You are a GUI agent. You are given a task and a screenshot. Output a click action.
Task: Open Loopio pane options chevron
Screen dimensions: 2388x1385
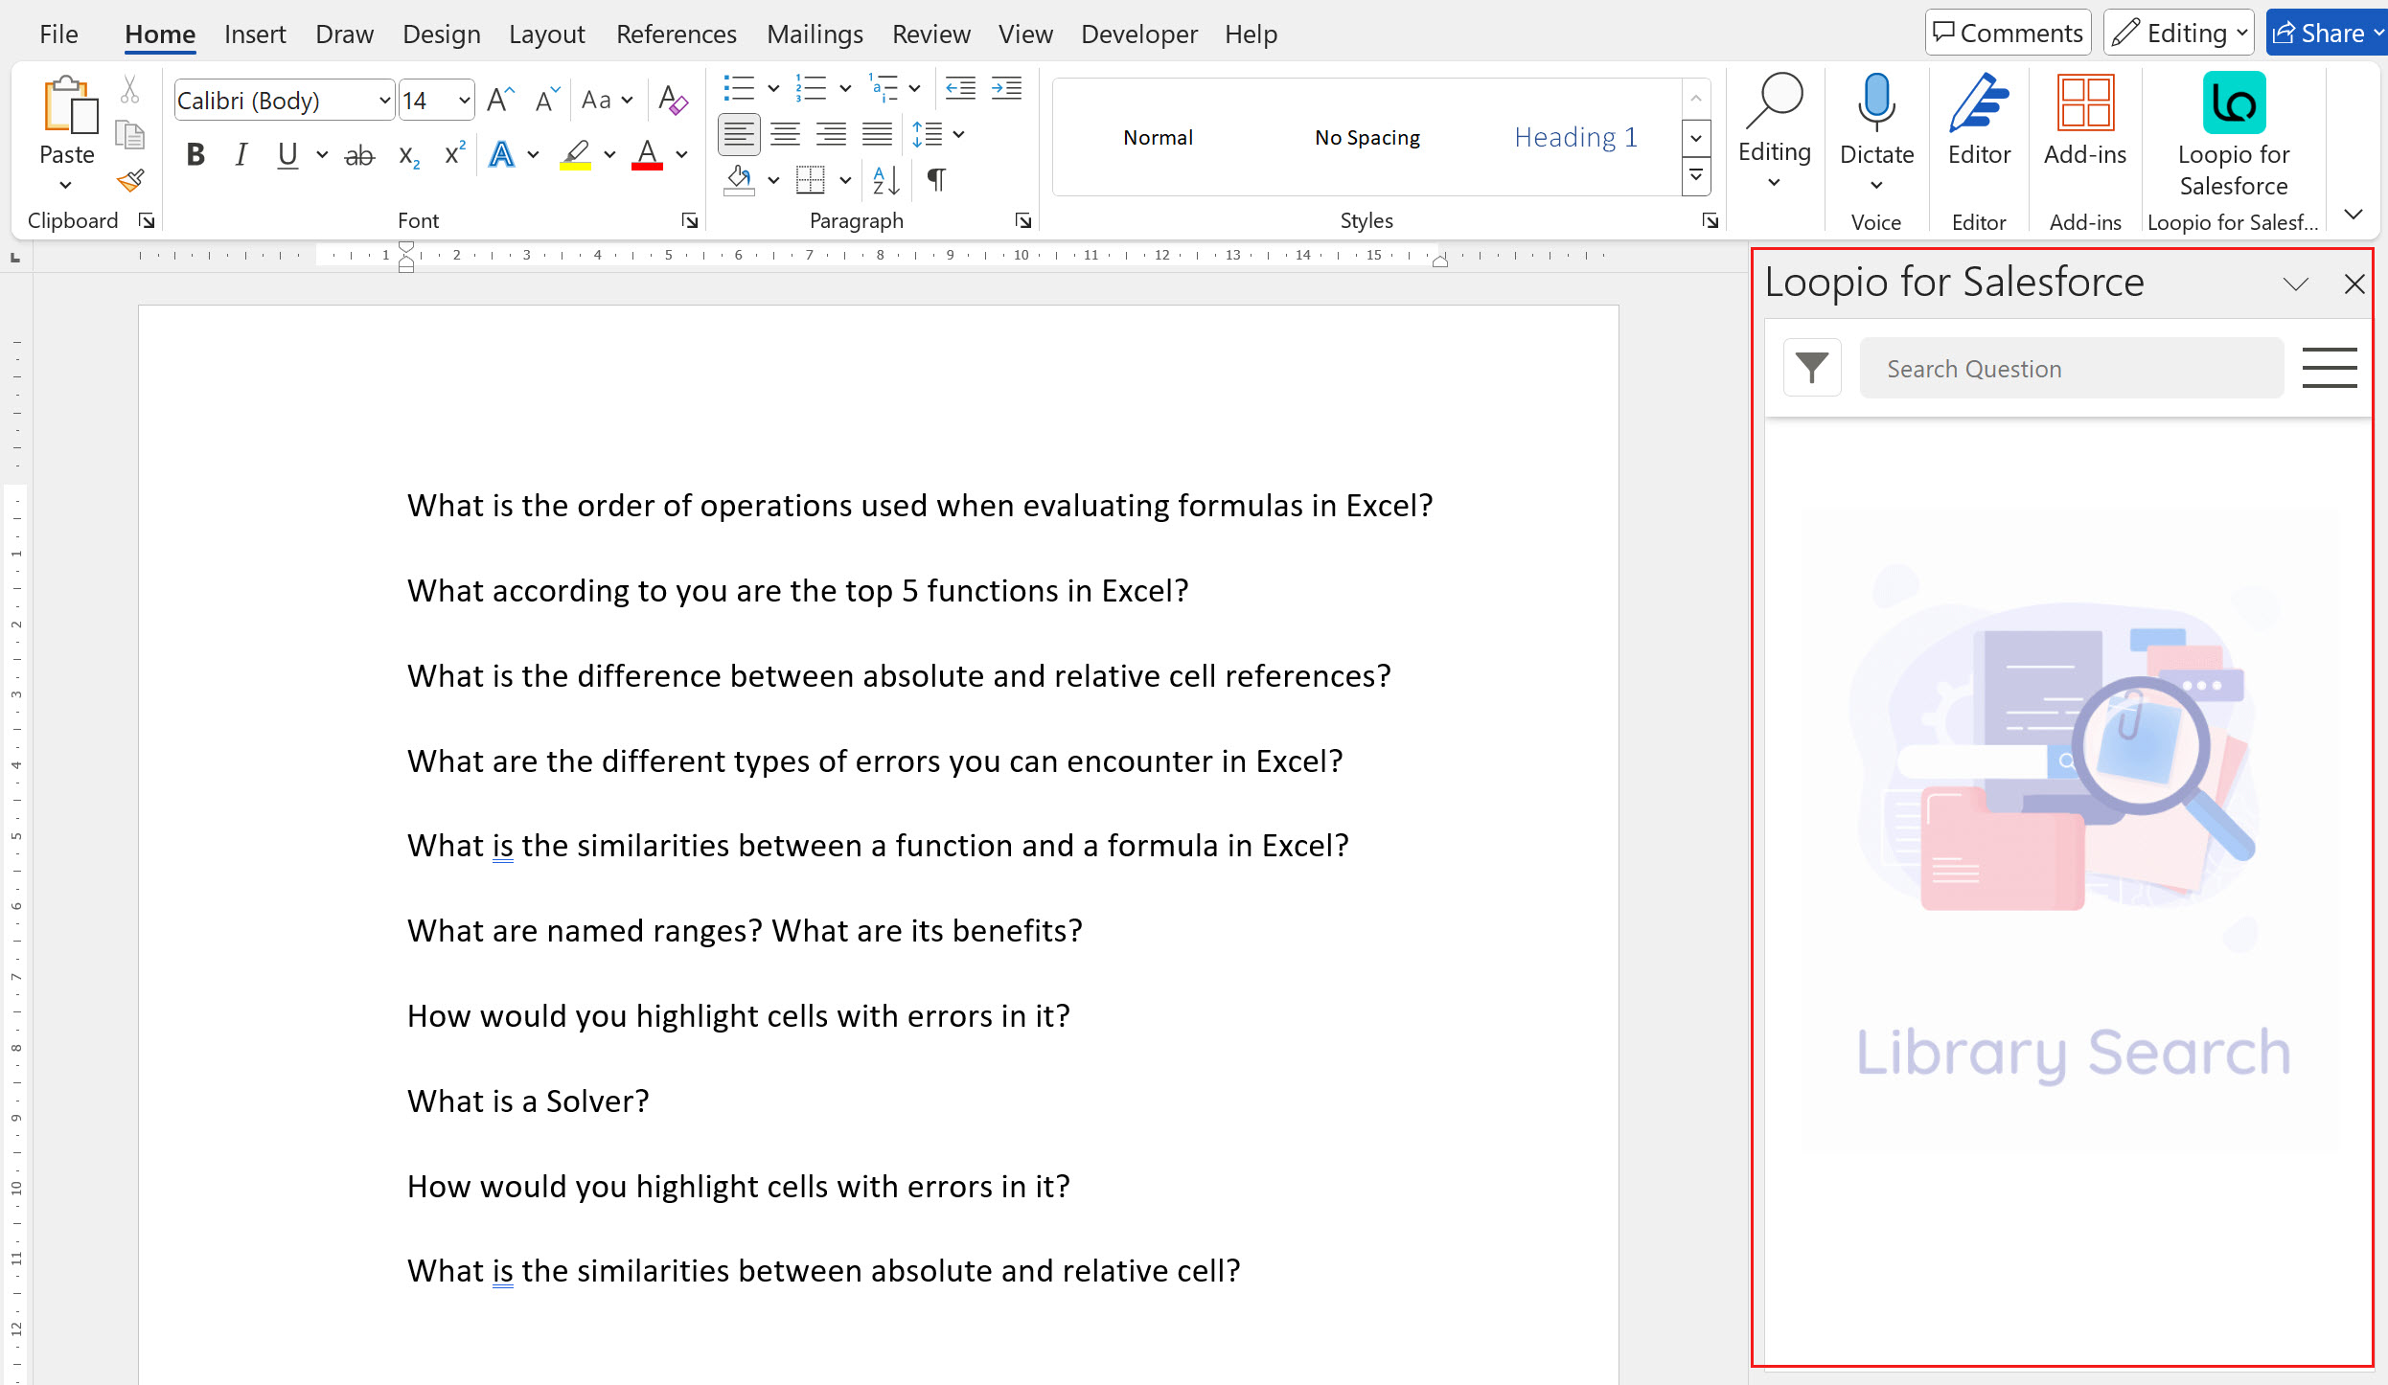point(2295,284)
